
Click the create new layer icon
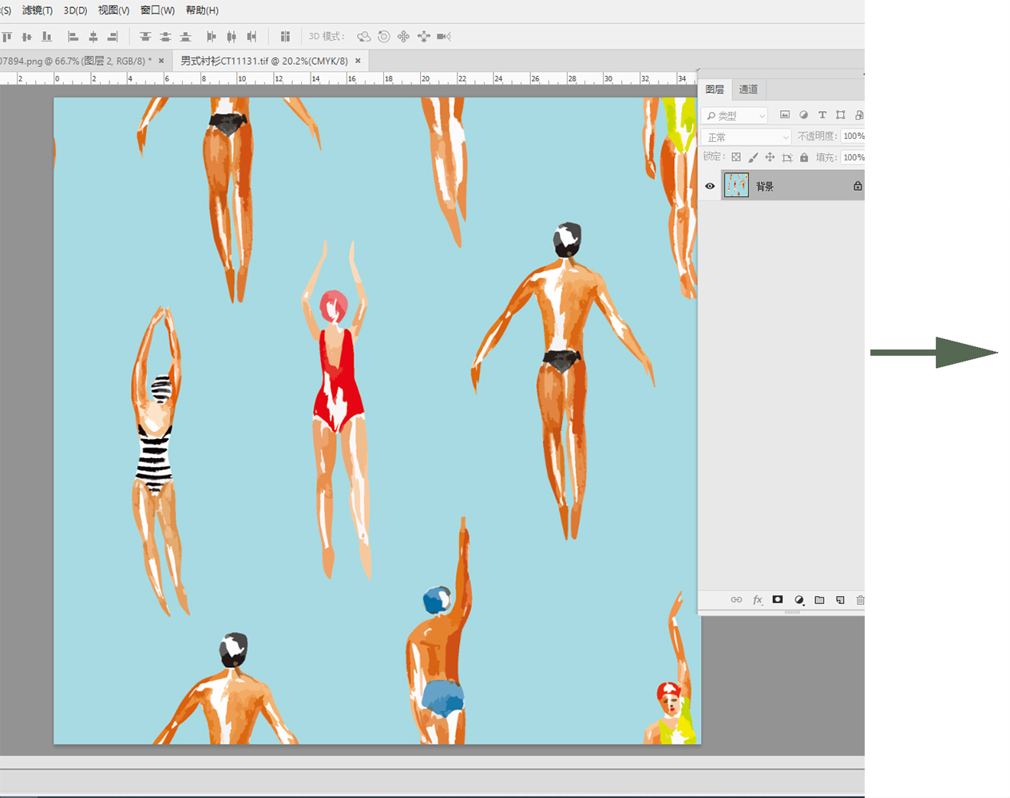840,600
